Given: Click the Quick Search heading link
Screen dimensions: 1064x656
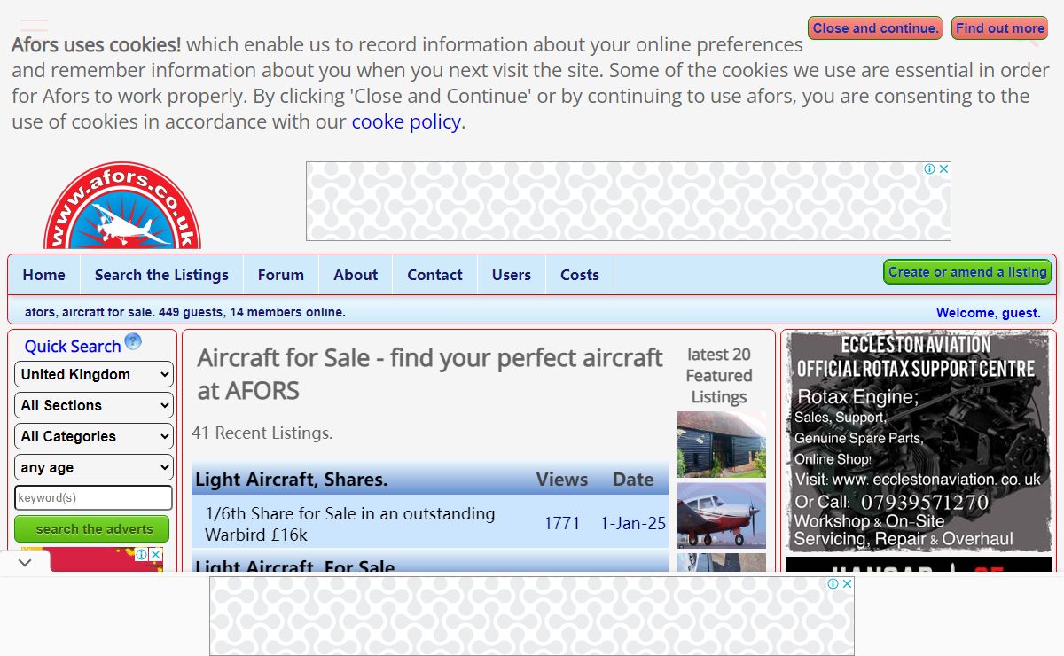Looking at the screenshot, I should coord(72,347).
